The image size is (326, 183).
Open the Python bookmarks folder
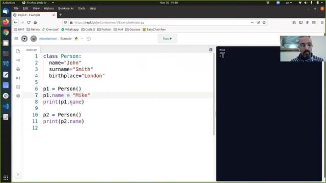point(104,29)
